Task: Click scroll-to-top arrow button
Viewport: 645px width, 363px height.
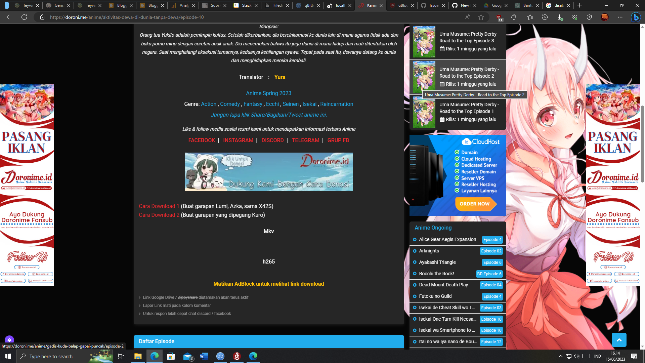Action: coord(619,340)
